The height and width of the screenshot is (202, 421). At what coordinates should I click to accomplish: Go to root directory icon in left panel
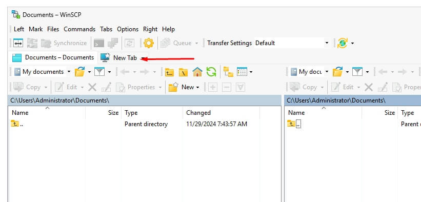184,72
